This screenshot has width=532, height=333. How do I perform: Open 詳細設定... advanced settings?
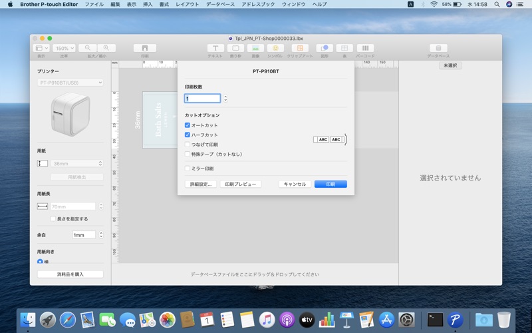tap(201, 184)
